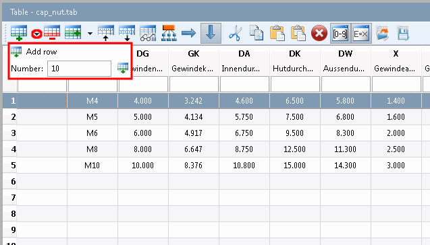430x245 pixels.
Task: Click the red Delete X icon
Action: (319, 34)
